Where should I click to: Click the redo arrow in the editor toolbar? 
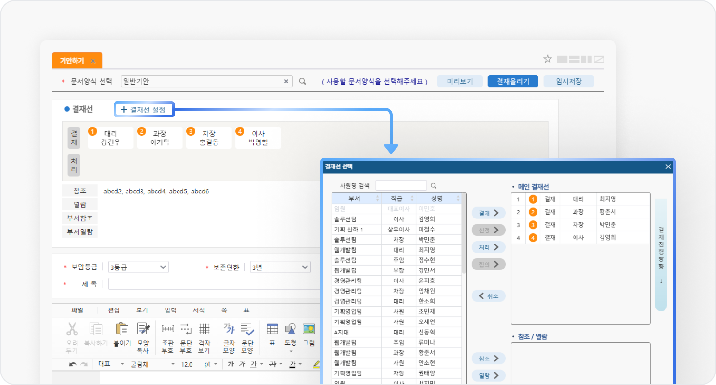coord(84,364)
